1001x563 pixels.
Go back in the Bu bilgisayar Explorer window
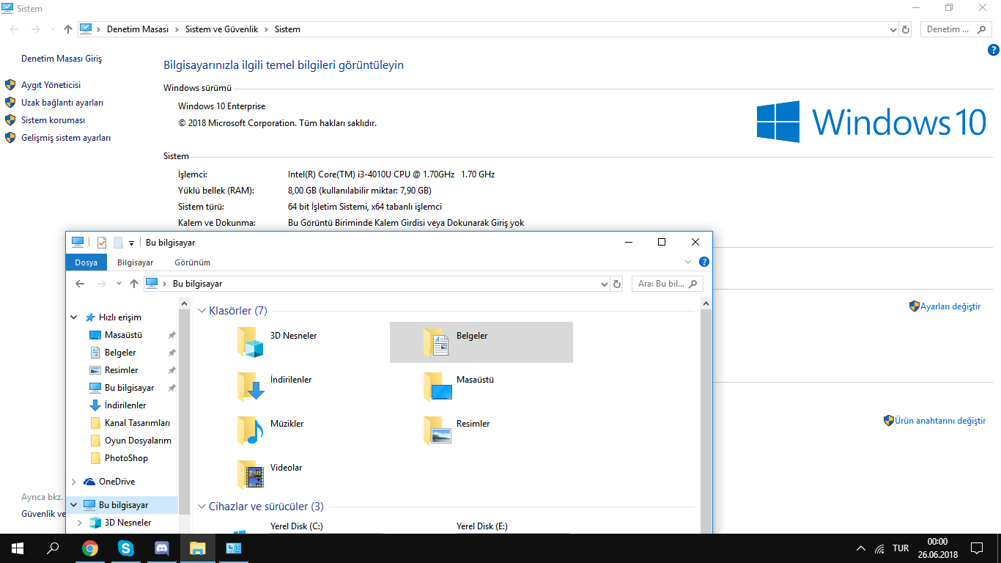tap(80, 284)
